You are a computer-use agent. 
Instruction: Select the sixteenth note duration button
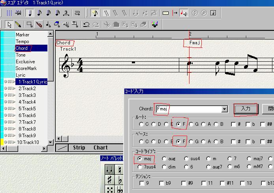49,13
